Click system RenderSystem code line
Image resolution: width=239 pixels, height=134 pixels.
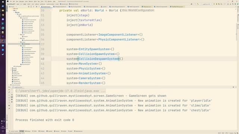86,83
